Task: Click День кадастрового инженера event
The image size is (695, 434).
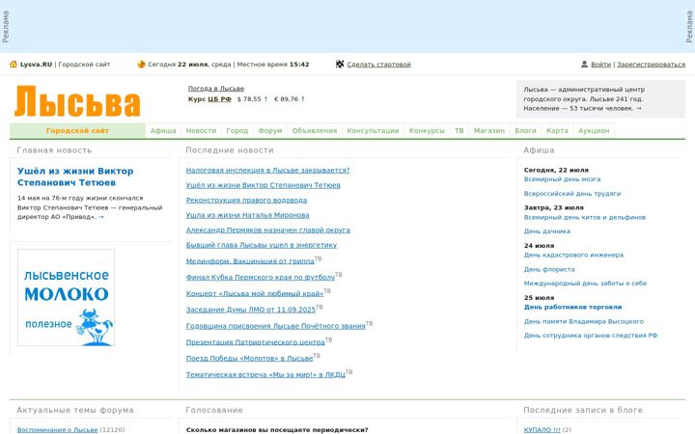Action: (x=573, y=255)
